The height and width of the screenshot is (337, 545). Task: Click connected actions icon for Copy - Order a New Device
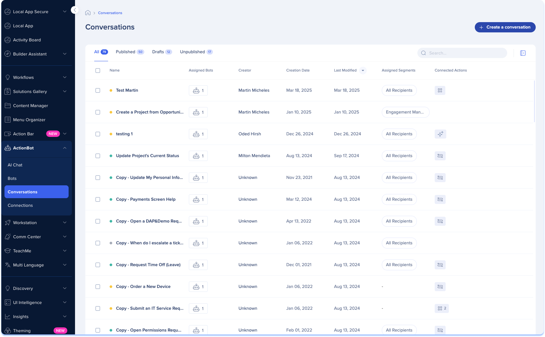pos(440,287)
